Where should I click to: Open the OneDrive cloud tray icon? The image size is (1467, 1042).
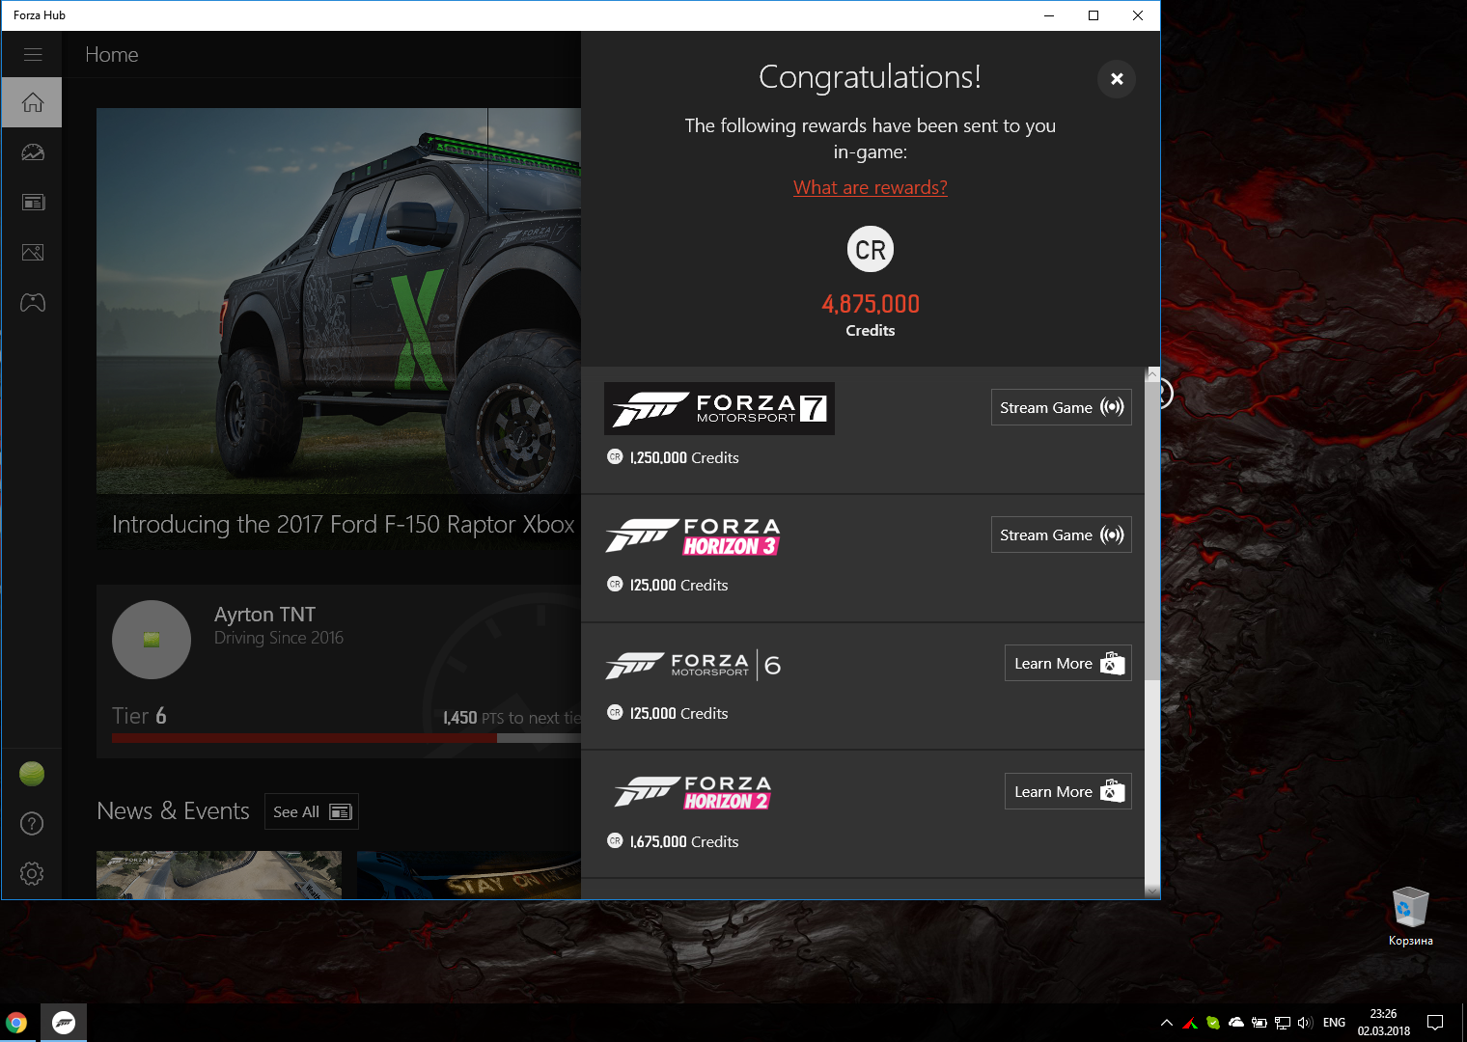click(1236, 1023)
